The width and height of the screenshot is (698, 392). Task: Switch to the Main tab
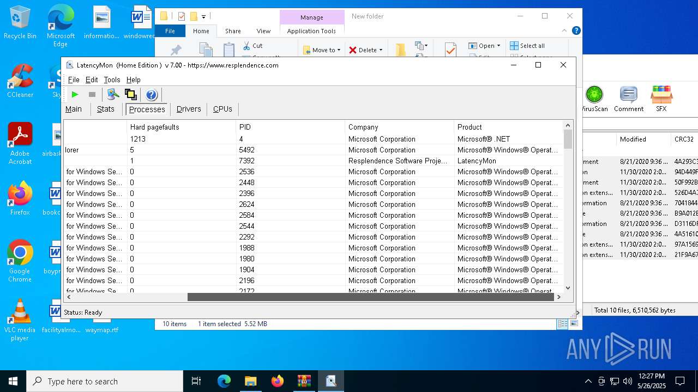74,109
